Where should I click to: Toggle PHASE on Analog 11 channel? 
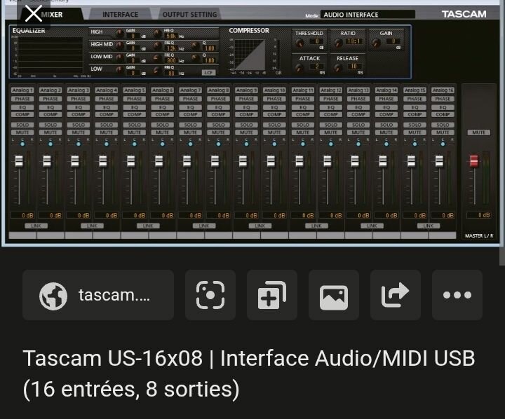click(x=303, y=99)
